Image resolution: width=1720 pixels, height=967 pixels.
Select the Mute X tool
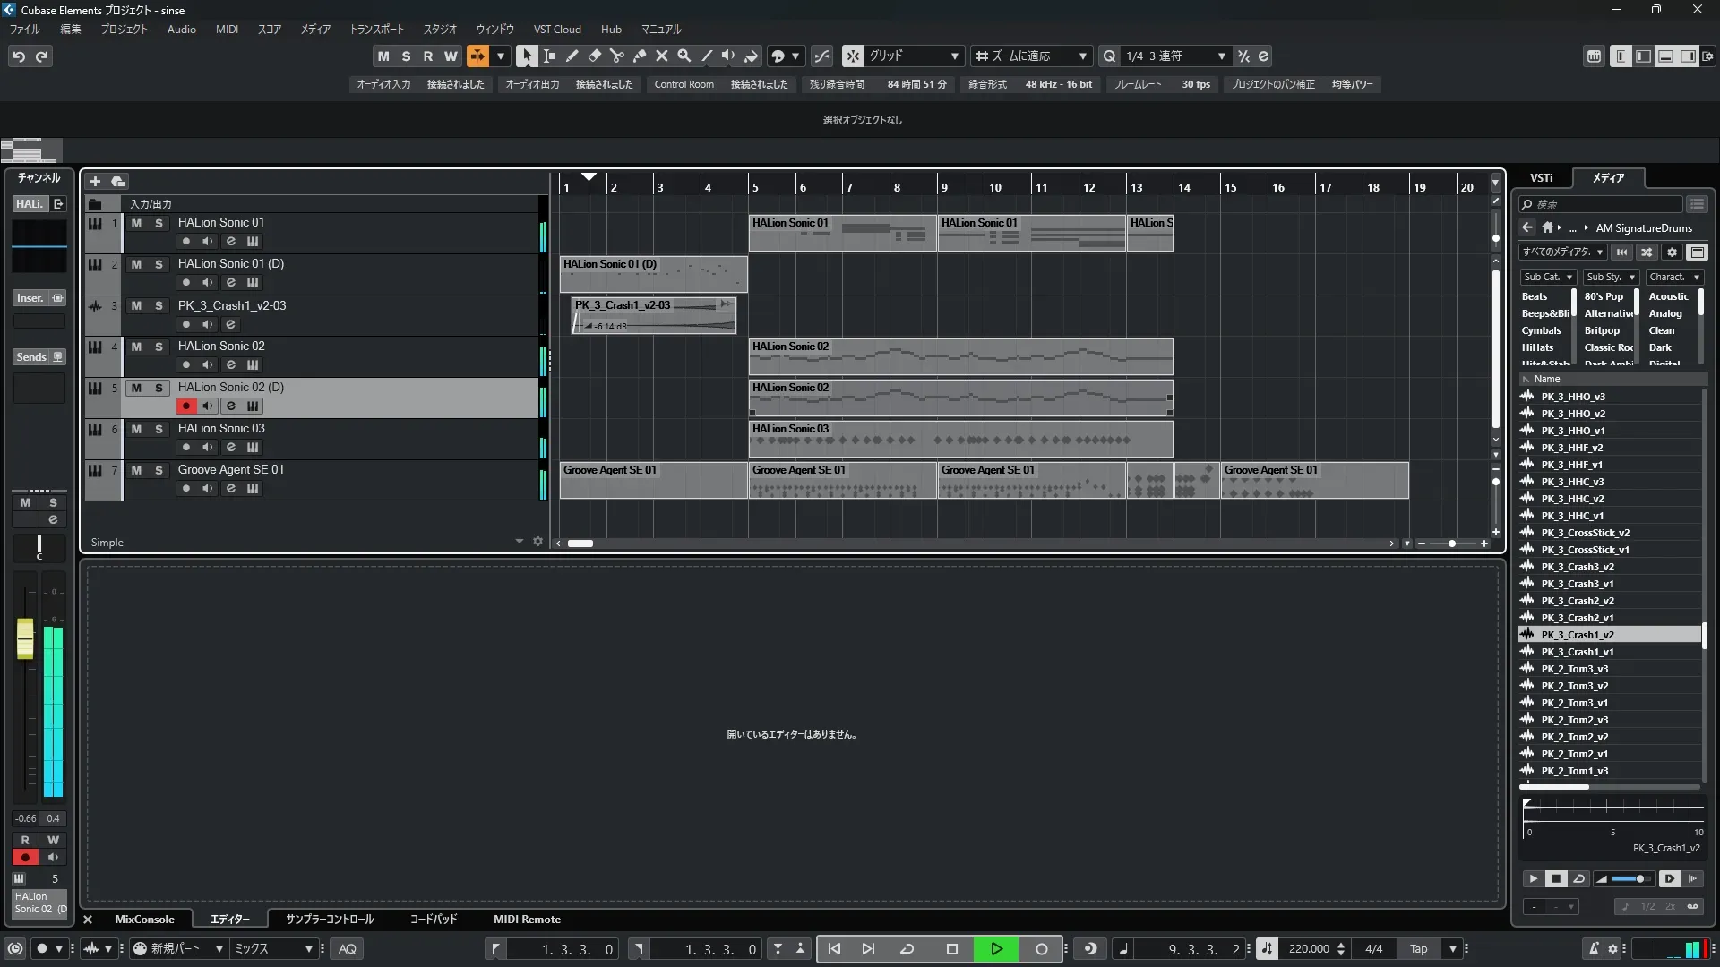point(662,56)
